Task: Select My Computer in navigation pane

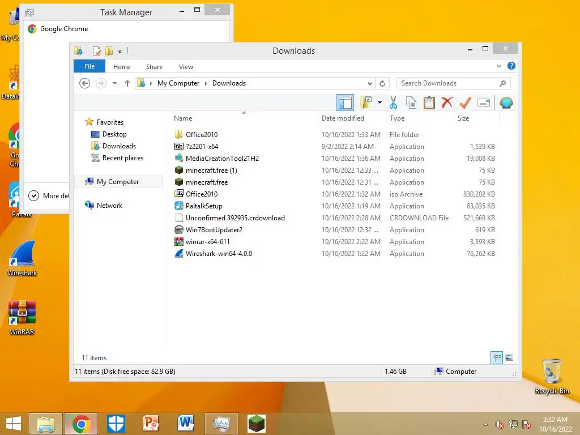Action: tap(118, 182)
